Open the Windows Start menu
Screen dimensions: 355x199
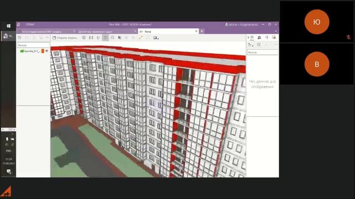[8, 26]
